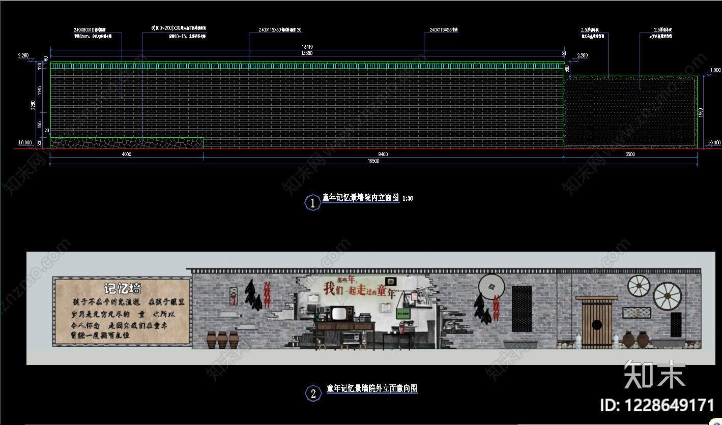Screen dimensions: 722x425
Task: Click the 4000 dimension text
Action: pyautogui.click(x=127, y=154)
